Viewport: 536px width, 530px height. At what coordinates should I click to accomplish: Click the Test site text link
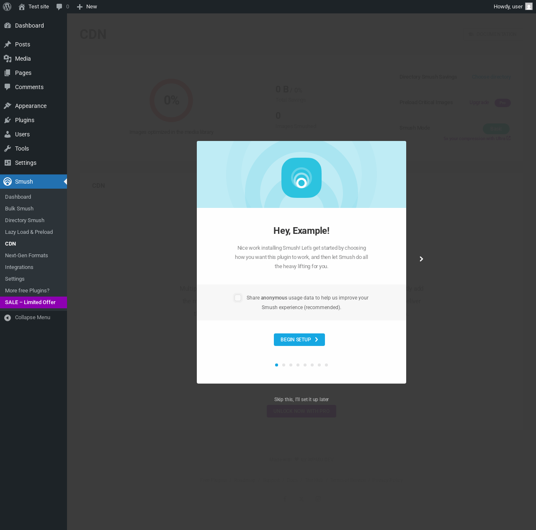(39, 7)
